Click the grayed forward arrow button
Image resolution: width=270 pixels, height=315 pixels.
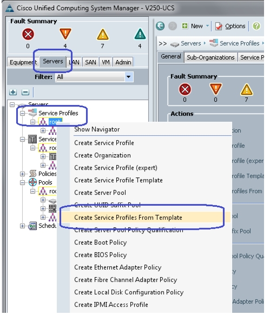(173, 26)
